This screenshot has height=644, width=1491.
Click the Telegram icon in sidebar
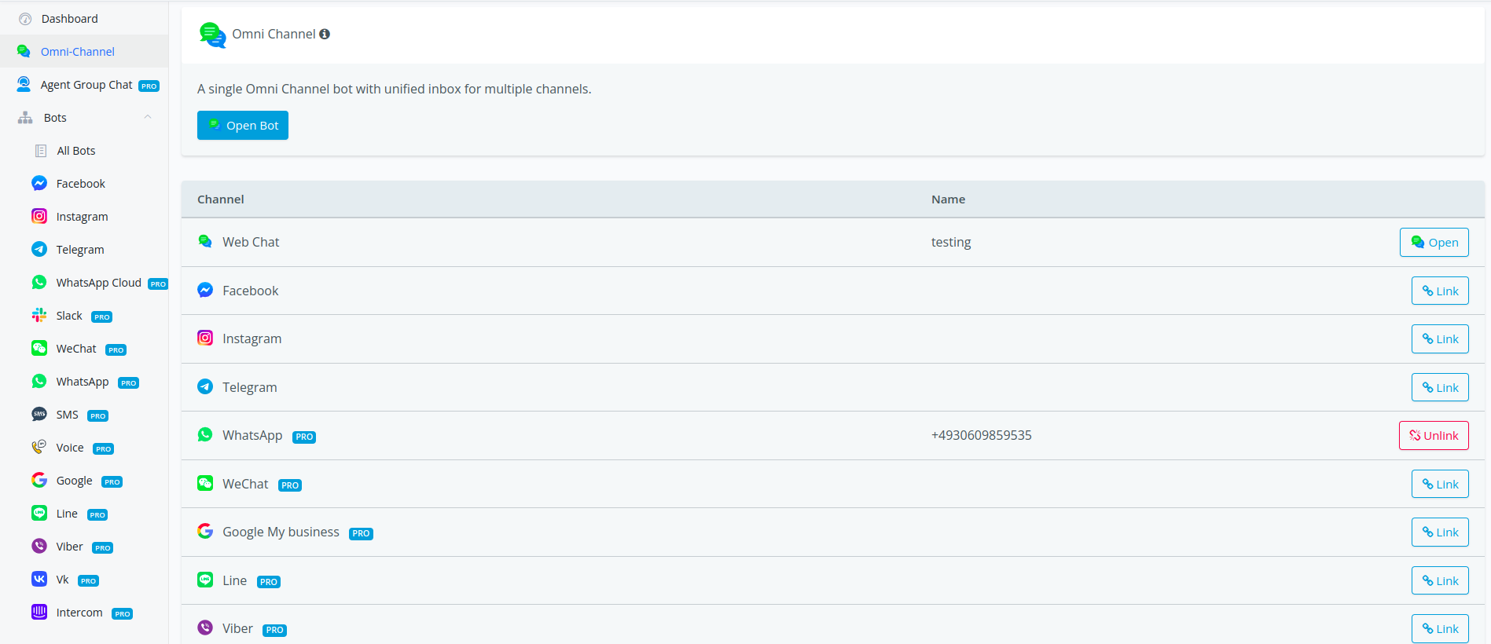coord(39,249)
